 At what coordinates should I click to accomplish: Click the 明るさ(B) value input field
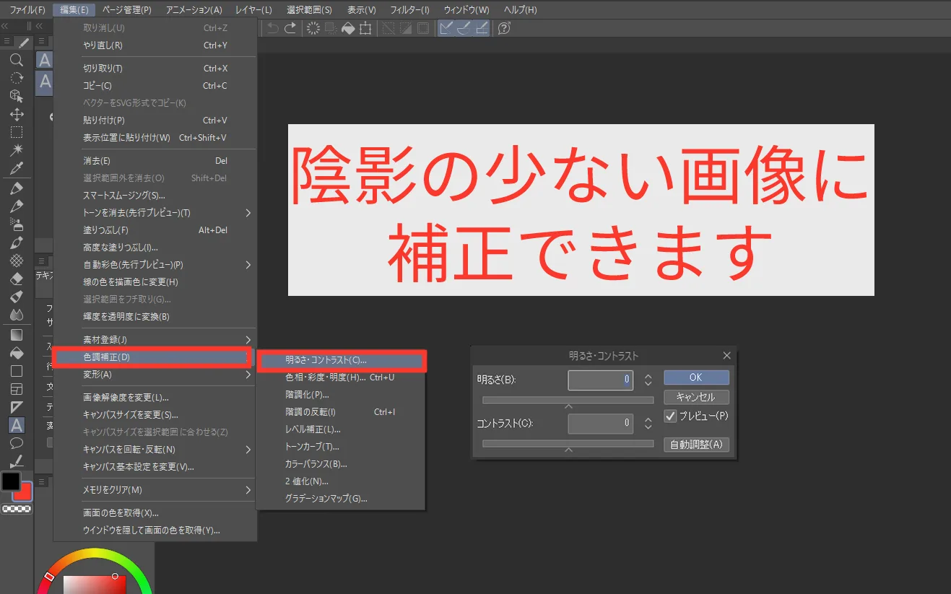click(x=601, y=380)
